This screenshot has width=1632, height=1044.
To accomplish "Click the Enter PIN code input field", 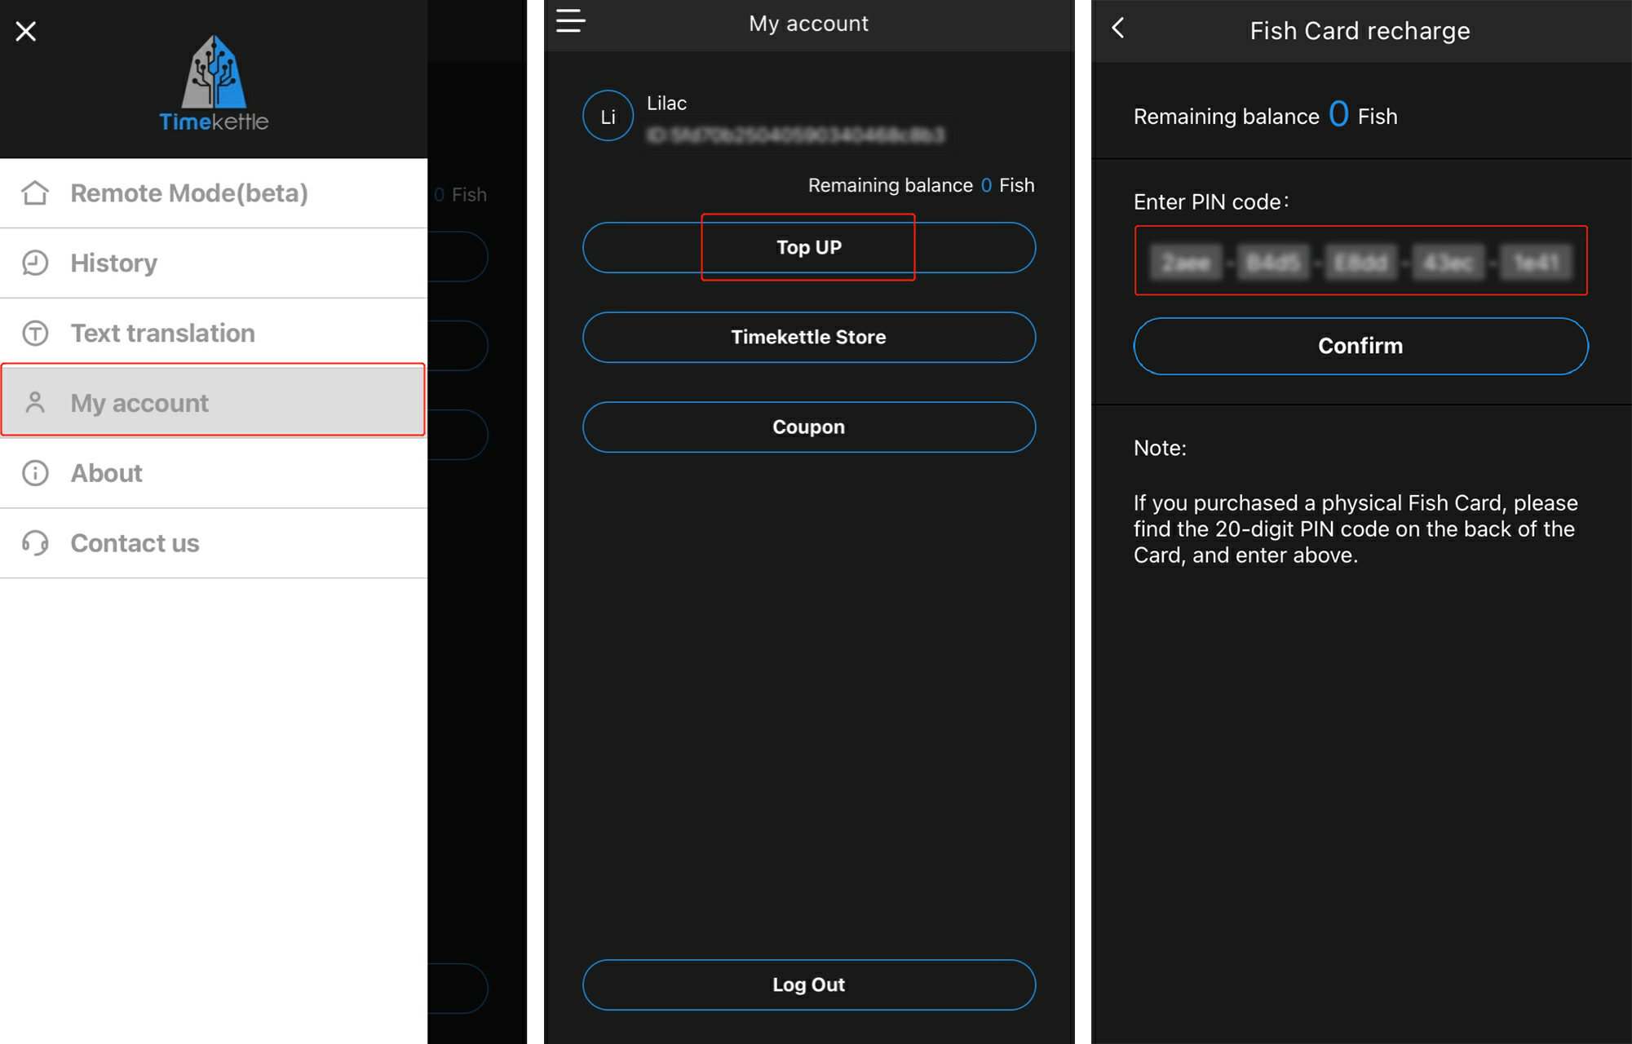I will click(x=1360, y=261).
